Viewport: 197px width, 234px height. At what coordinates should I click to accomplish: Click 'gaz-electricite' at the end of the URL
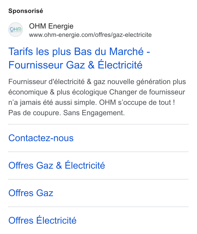(132, 35)
